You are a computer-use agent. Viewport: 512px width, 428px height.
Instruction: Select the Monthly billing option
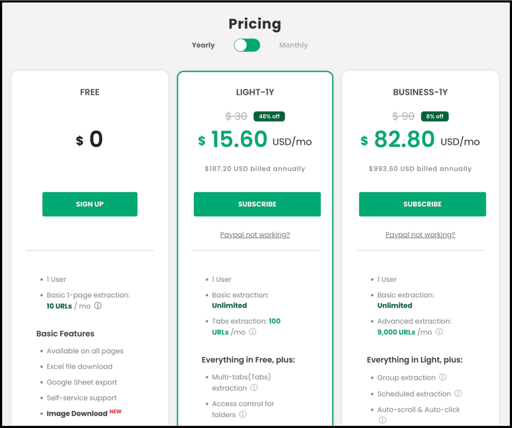293,45
